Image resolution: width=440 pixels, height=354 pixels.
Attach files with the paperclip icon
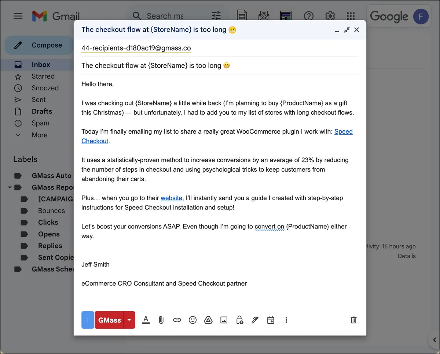(161, 320)
